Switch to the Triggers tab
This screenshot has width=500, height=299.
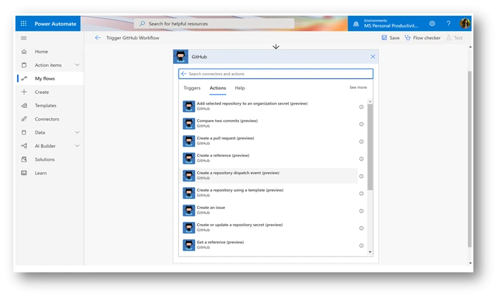click(x=192, y=88)
